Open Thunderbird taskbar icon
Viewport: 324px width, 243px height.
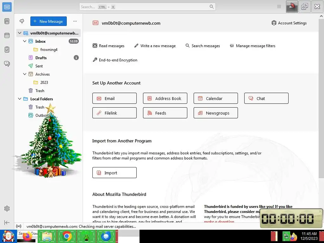click(106, 236)
